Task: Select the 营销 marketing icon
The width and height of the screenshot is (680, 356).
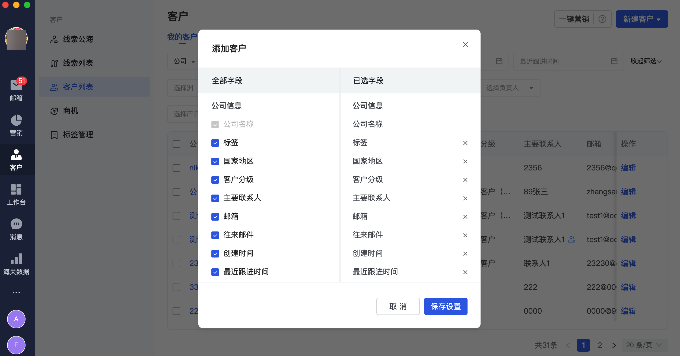Action: point(16,125)
